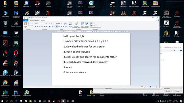
Task: Click the Otwórz button in file dialog
Action: click(168, 91)
